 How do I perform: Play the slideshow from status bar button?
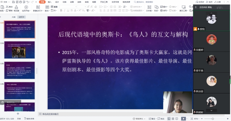(x=183, y=119)
